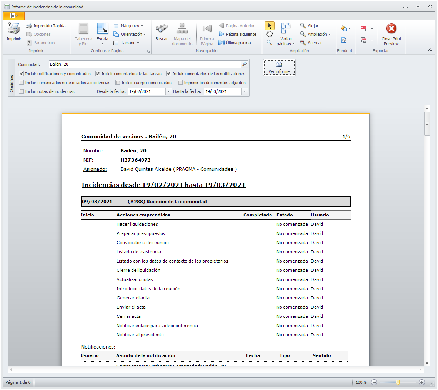Click the scroll down arrow

click(x=427, y=363)
